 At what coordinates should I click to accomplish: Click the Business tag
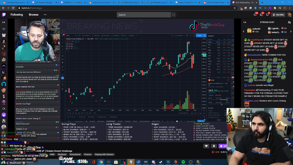[x=62, y=154]
